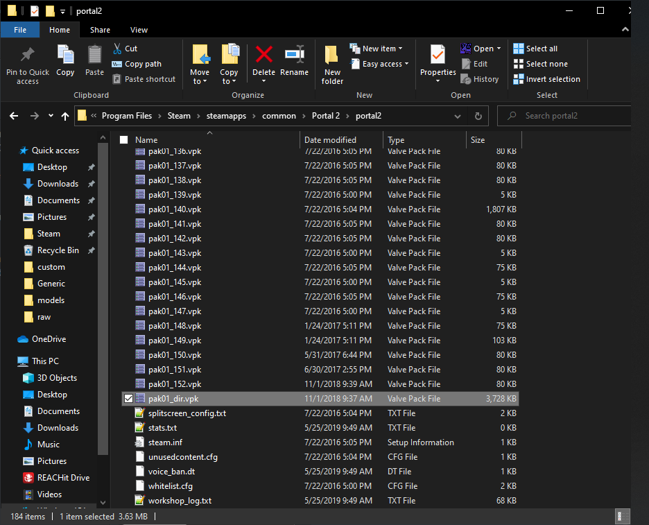Click the Paste ribbon icon
This screenshot has height=525, width=649.
point(94,55)
